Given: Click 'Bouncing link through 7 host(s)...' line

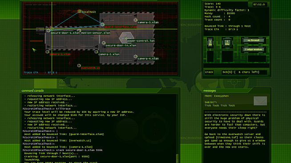Looking at the screenshot, I should click(51, 153).
